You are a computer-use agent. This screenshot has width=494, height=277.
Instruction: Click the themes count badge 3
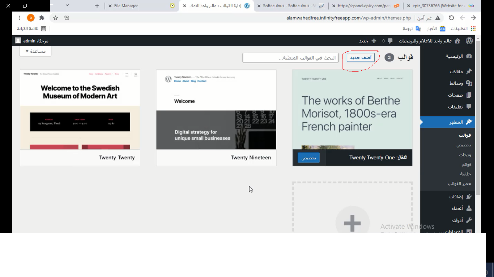[x=389, y=57]
